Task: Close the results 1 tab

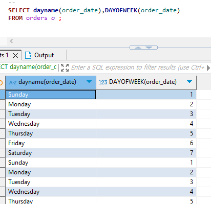Action: [x=15, y=55]
